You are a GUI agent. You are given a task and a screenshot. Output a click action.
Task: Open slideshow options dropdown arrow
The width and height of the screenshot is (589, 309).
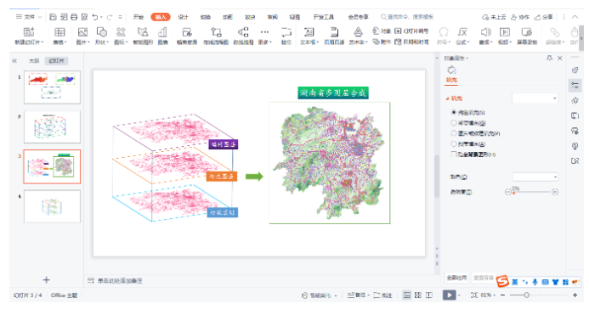[459, 295]
